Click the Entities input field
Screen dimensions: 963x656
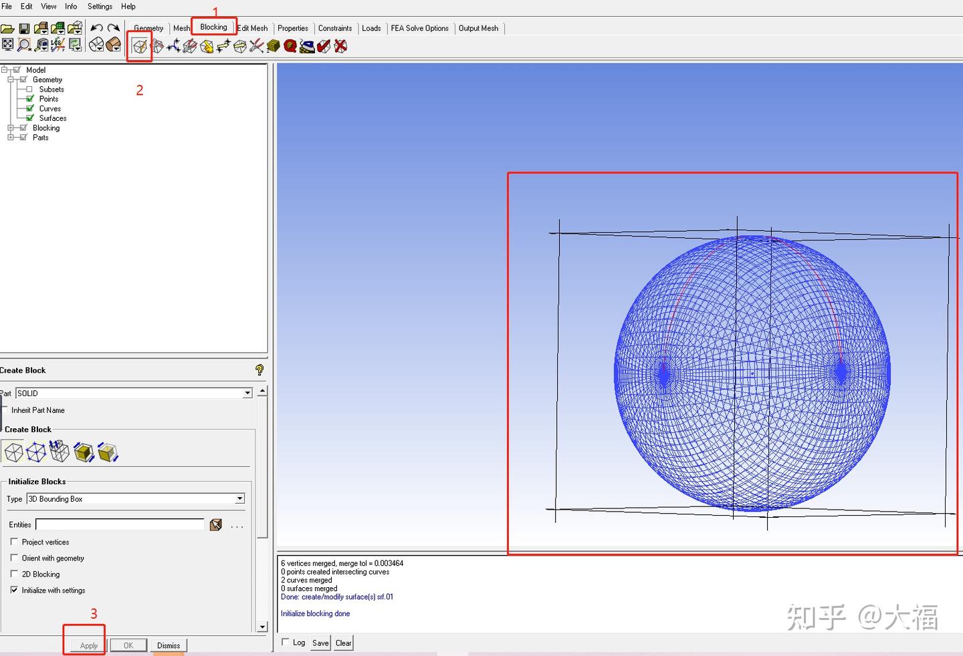pos(120,524)
